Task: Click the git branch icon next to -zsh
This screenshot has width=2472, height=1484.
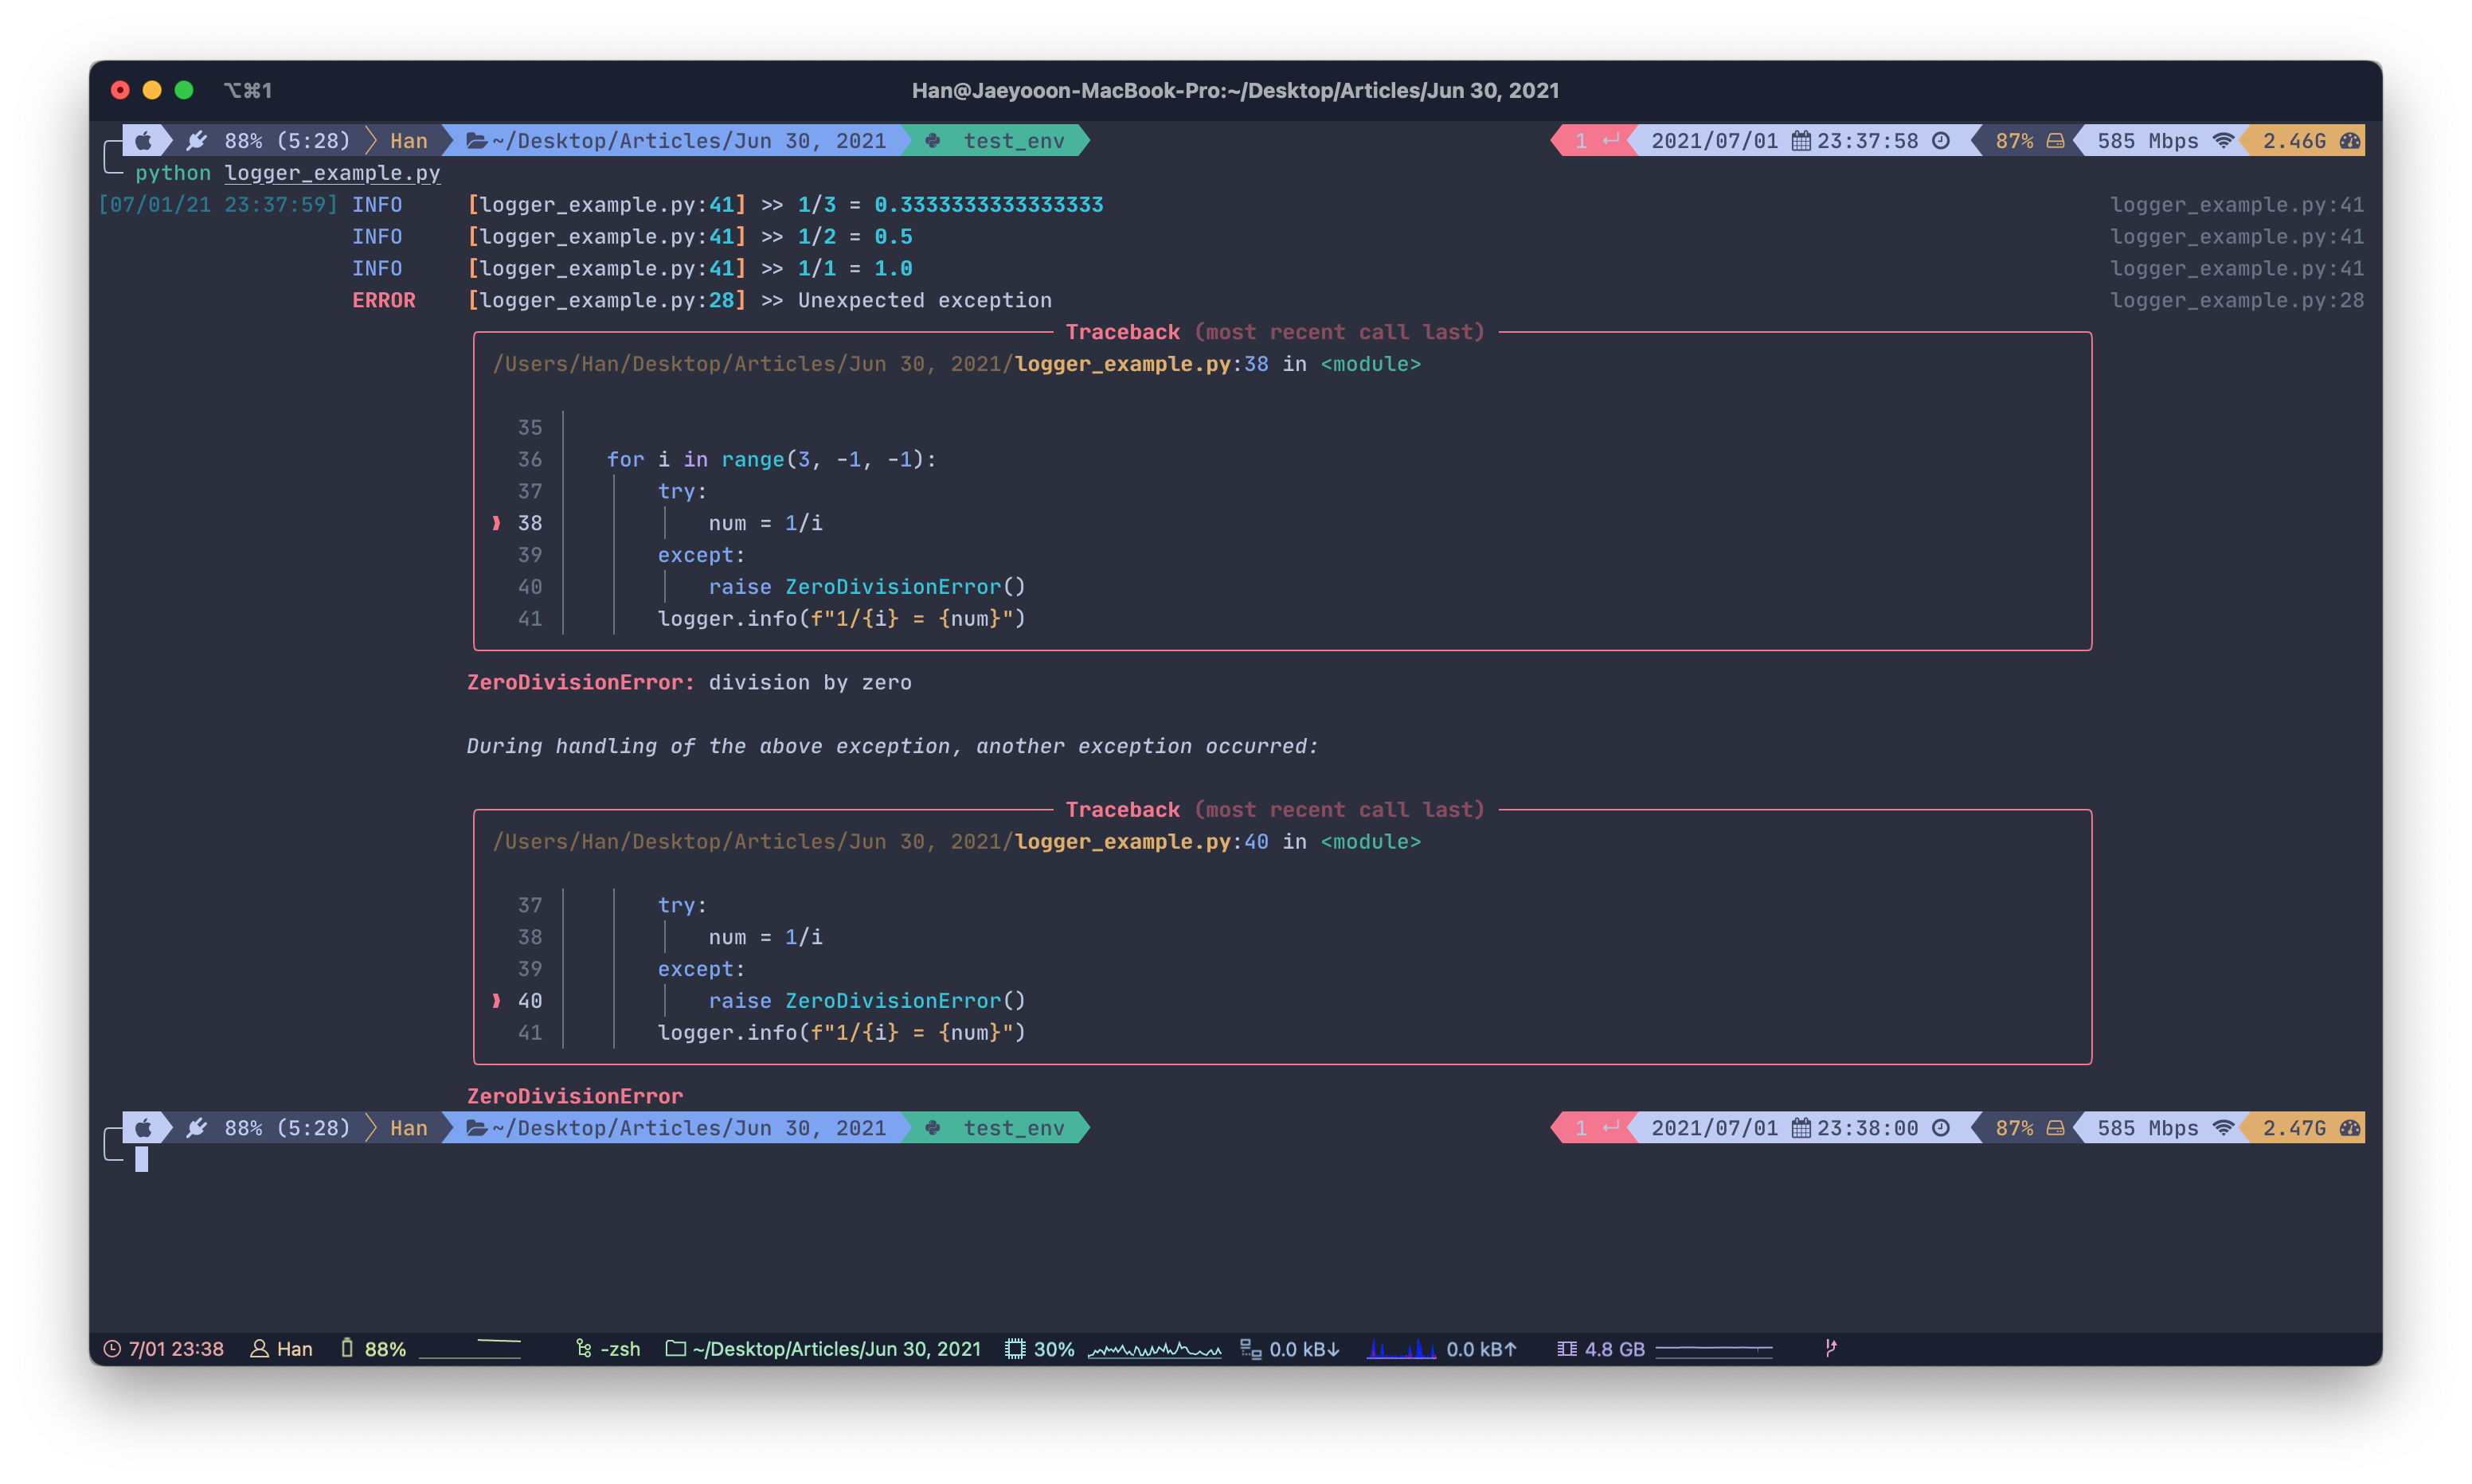Action: pos(584,1349)
